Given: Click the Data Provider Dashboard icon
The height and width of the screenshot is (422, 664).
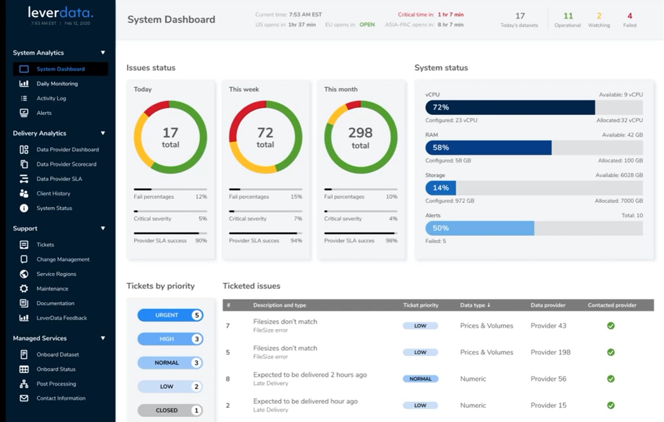Looking at the screenshot, I should pos(24,149).
